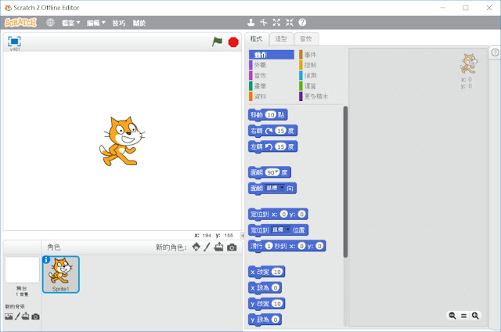Select the 偵測 sensing block category
501x332 pixels.
click(322, 75)
